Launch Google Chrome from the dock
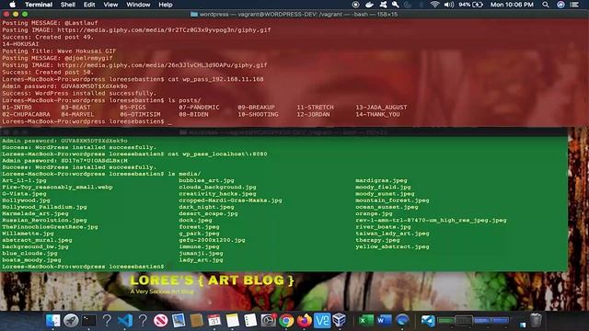The height and width of the screenshot is (331, 589). tap(286, 321)
